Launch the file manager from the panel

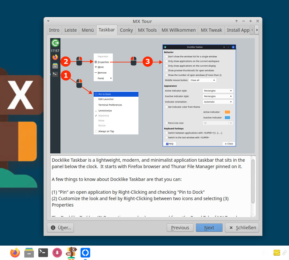(29, 253)
